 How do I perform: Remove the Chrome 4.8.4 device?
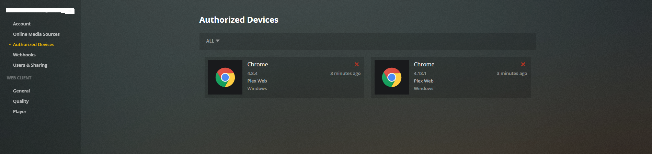pyautogui.click(x=357, y=64)
